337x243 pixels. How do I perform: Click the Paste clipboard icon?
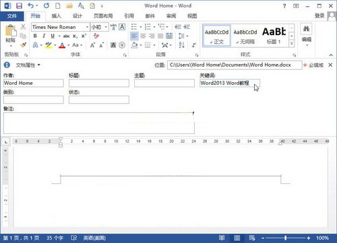point(11,31)
